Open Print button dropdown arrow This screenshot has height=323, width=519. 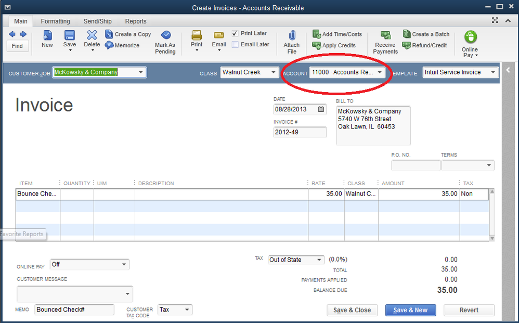coord(197,50)
